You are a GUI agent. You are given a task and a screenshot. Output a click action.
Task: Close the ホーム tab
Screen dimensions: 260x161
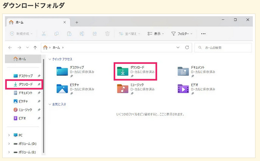65,22
